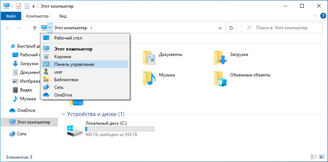Open the Downloads folder (Загрузки)

pos(221,57)
